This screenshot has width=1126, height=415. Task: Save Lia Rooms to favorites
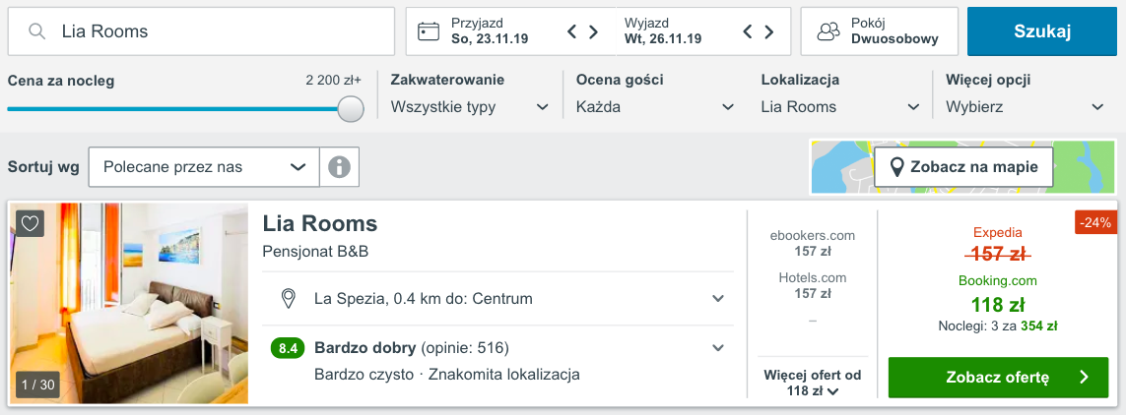(31, 224)
